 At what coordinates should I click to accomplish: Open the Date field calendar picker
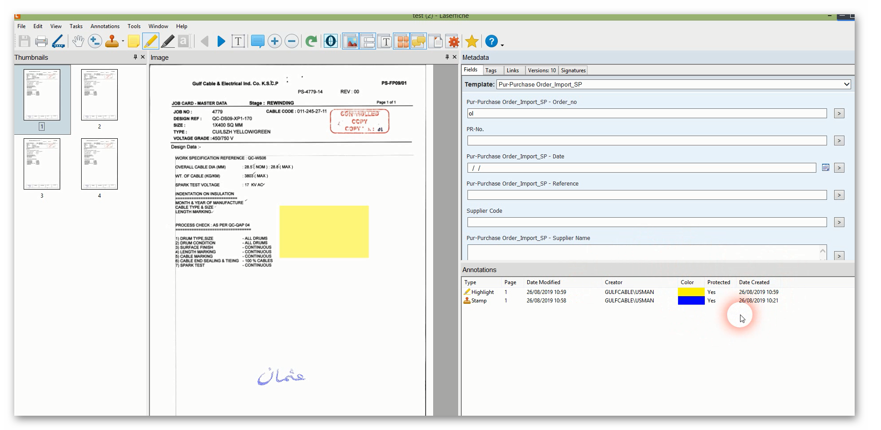coord(825,168)
